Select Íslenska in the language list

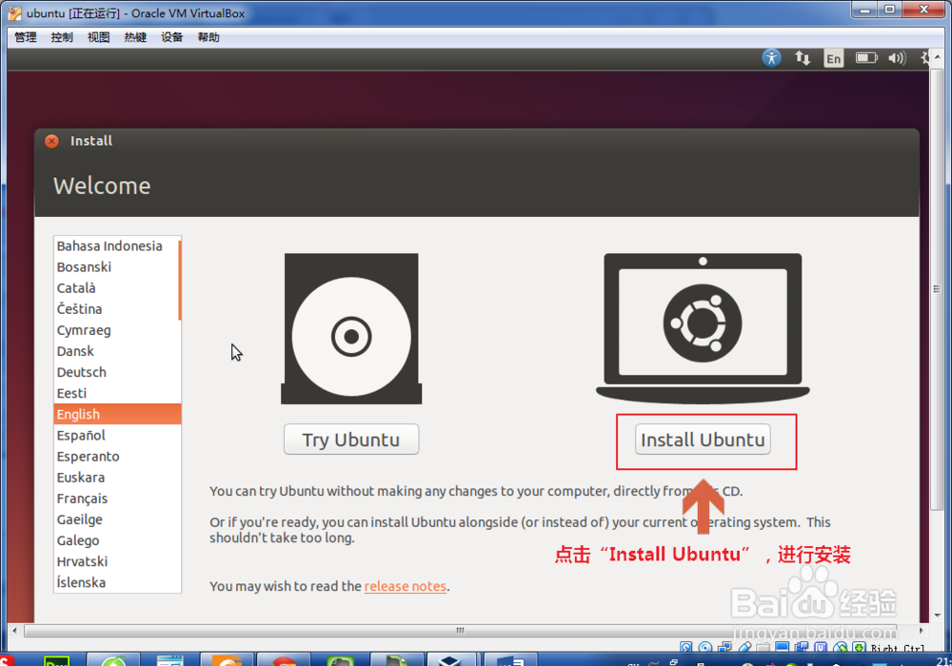116,582
